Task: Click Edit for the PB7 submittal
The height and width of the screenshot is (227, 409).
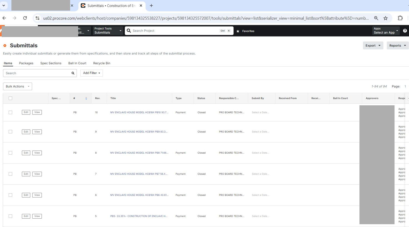Action: tap(26, 174)
